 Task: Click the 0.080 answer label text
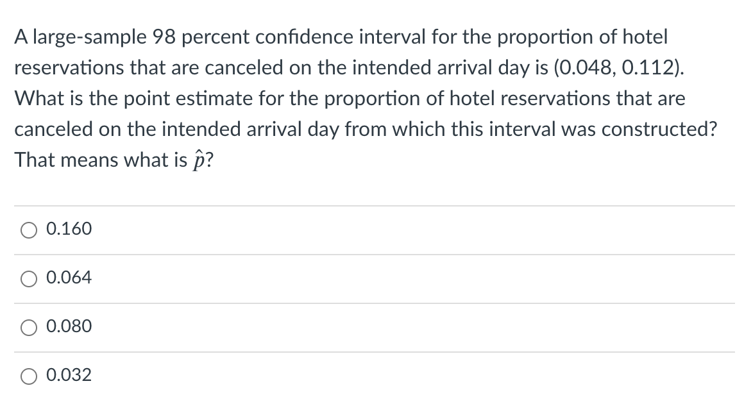coord(69,326)
